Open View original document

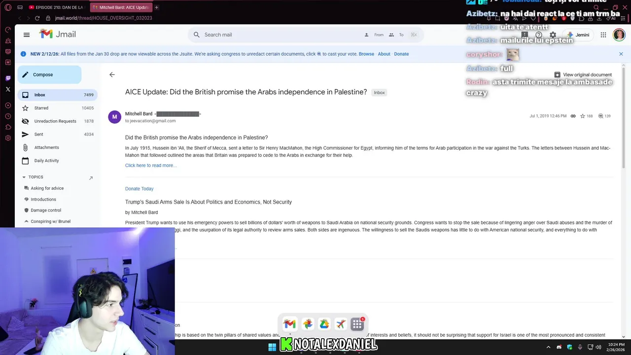click(x=583, y=75)
